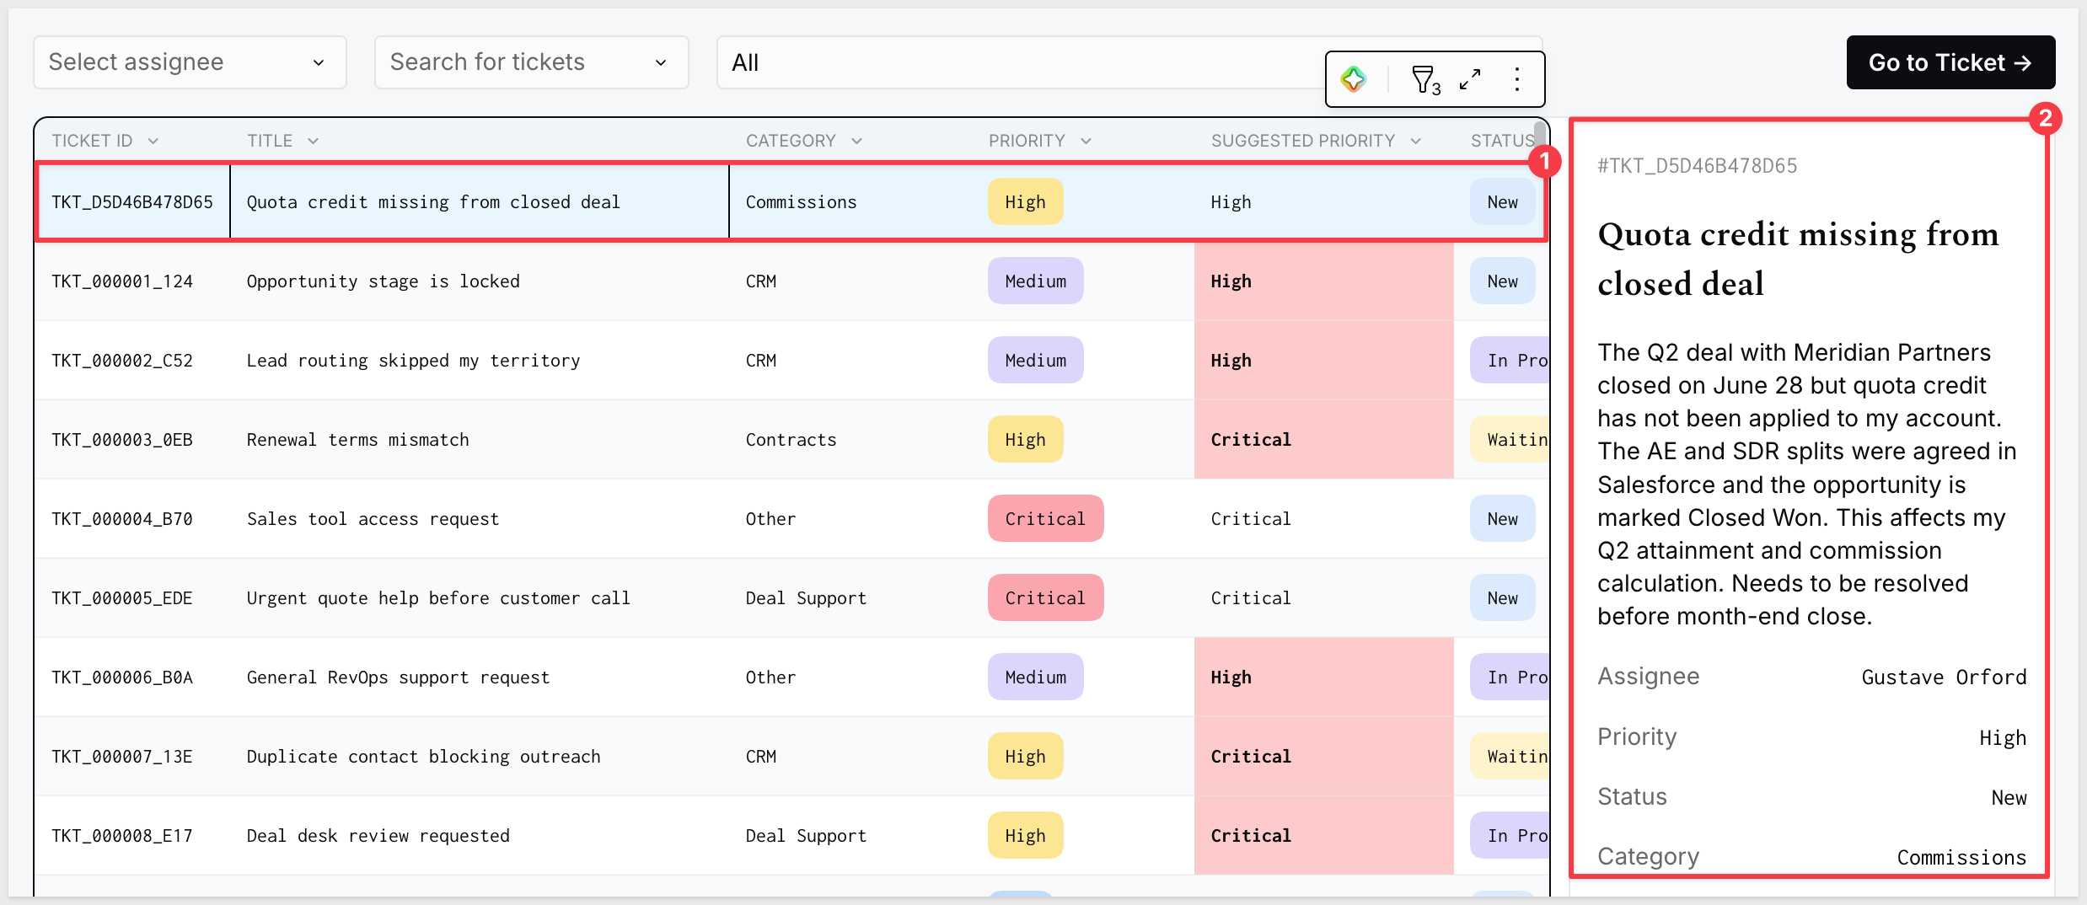Image resolution: width=2087 pixels, height=905 pixels.
Task: Open the filter icon showing 3 filters
Action: (x=1424, y=80)
